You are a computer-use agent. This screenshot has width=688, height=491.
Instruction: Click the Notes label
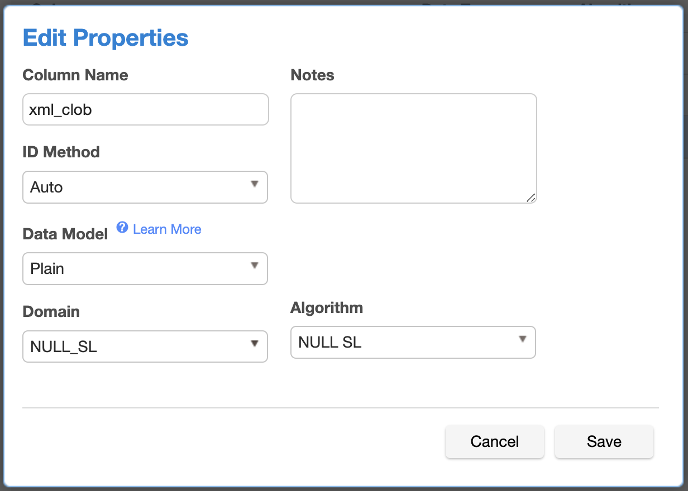point(312,75)
